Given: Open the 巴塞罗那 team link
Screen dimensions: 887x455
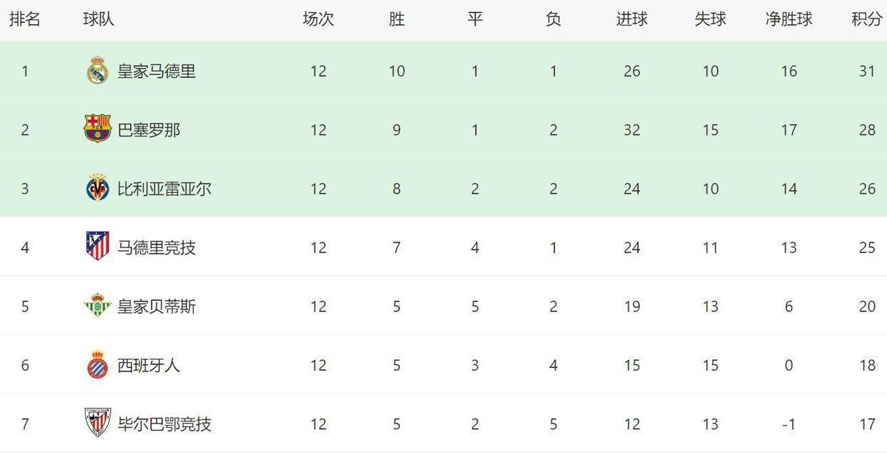Looking at the screenshot, I should click(149, 130).
